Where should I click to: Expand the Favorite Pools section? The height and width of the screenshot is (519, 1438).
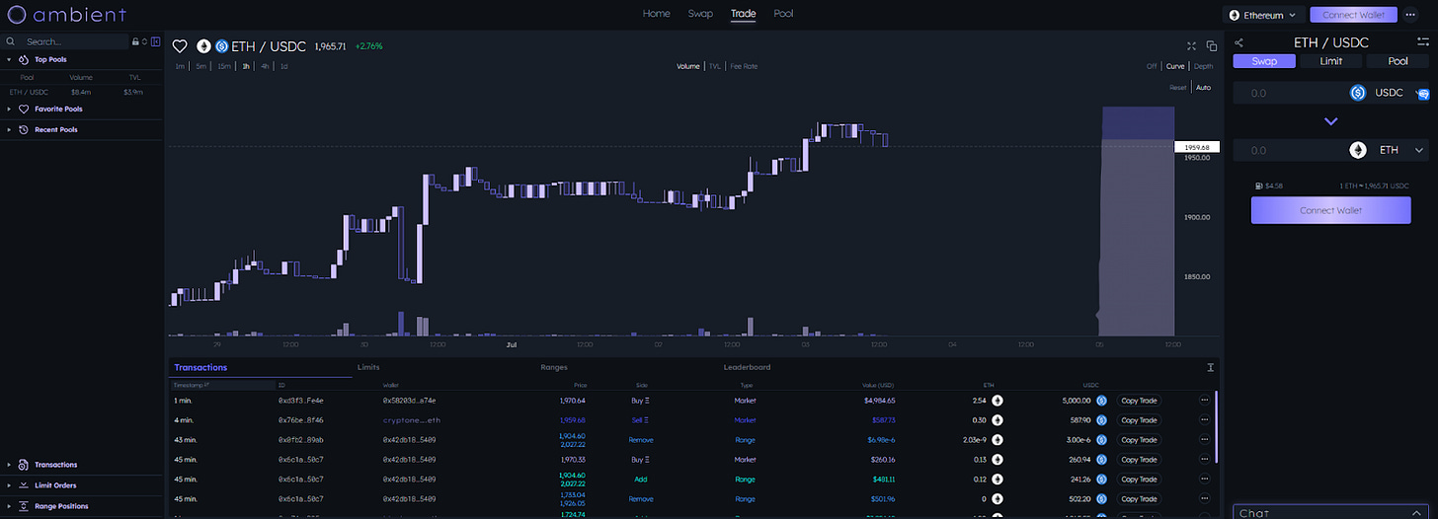click(x=58, y=110)
